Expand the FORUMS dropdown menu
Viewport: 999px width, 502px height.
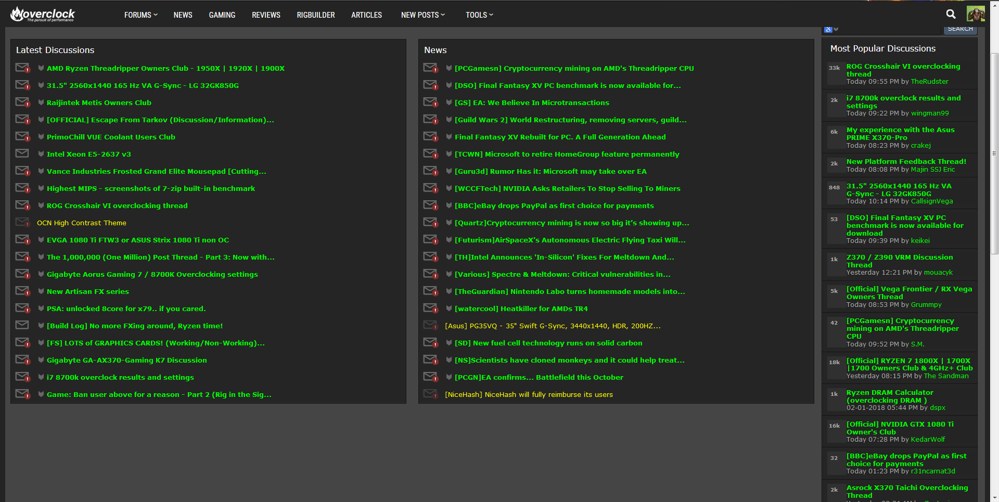point(140,15)
